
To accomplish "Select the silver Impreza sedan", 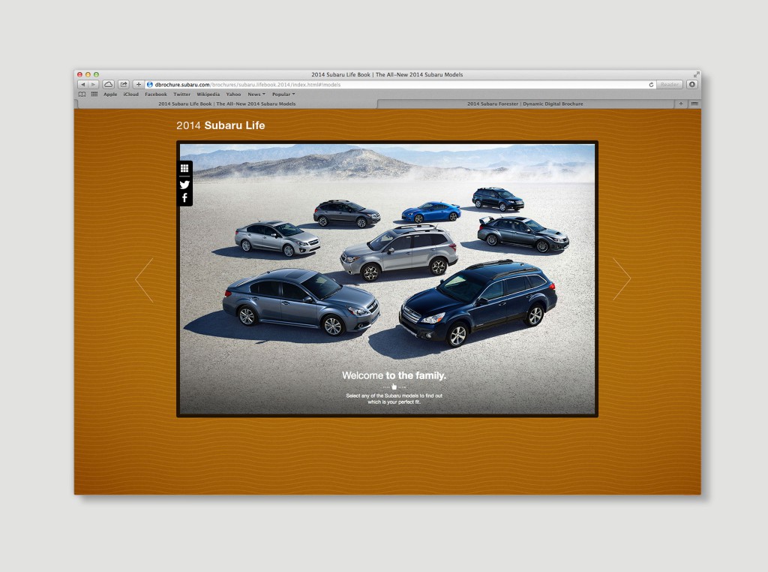I will tap(277, 239).
